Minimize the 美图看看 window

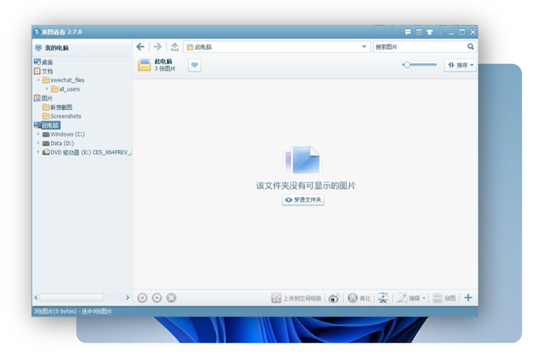[x=451, y=32]
